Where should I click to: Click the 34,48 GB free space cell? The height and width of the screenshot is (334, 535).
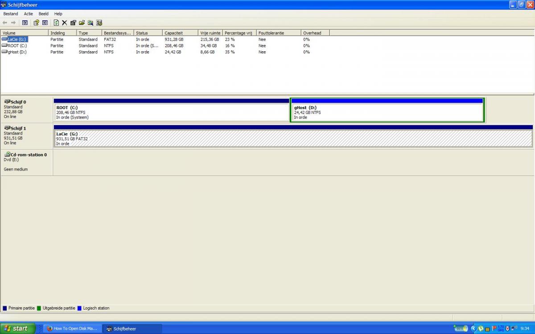[x=209, y=45]
